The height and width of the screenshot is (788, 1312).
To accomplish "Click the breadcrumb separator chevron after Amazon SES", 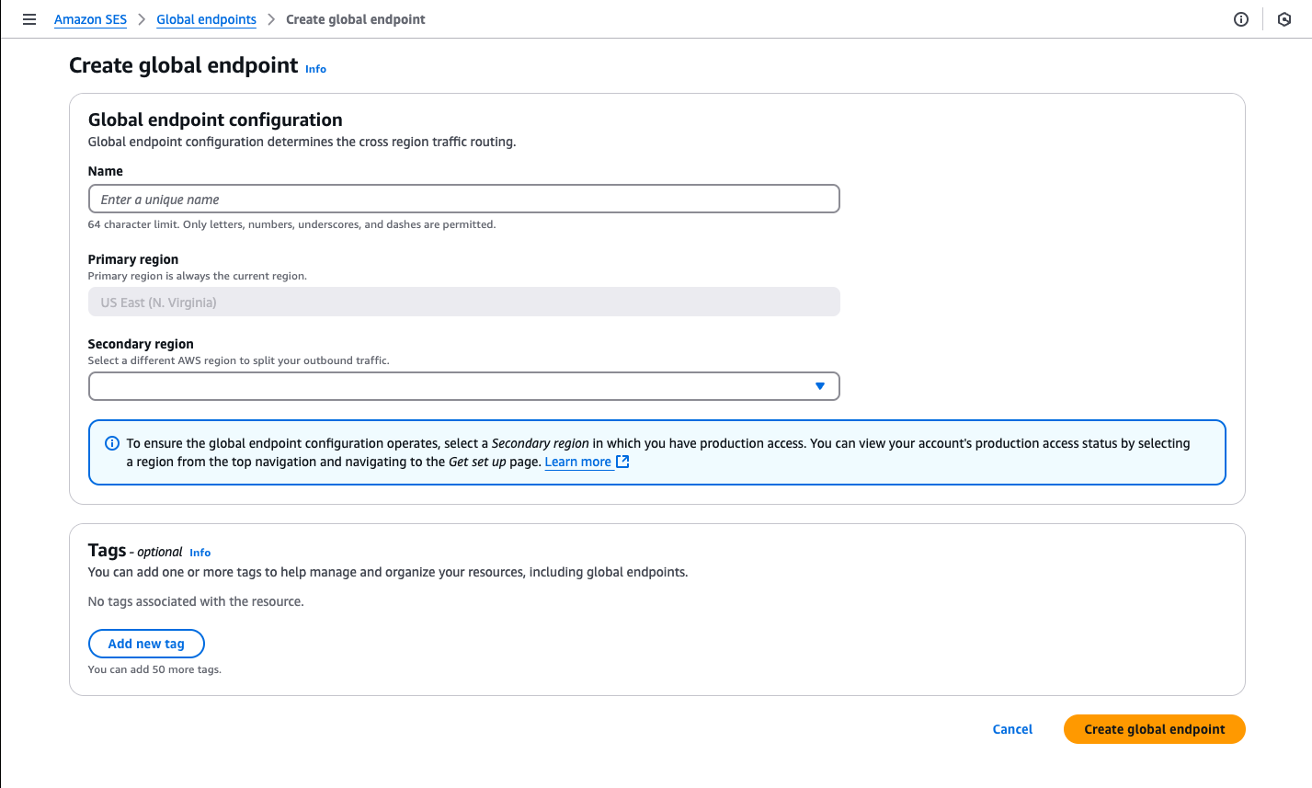I will coord(143,18).
